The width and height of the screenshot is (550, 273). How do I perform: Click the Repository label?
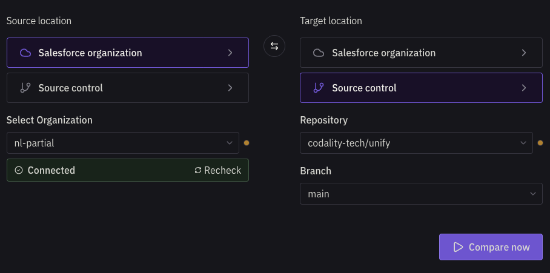point(324,120)
